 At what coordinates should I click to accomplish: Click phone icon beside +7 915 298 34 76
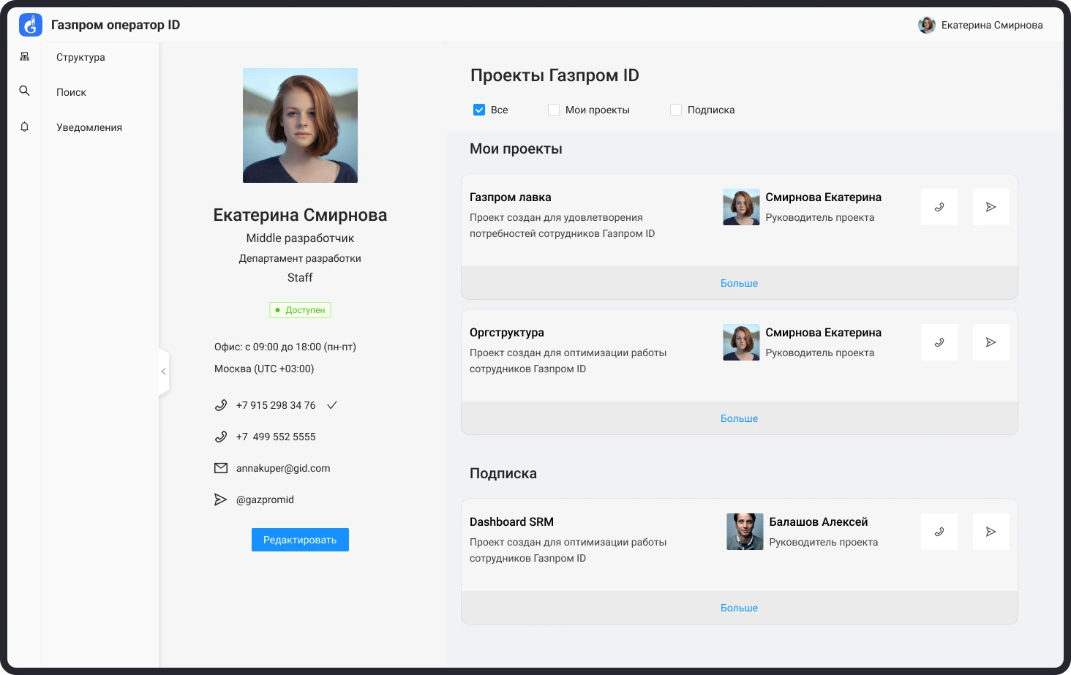221,405
